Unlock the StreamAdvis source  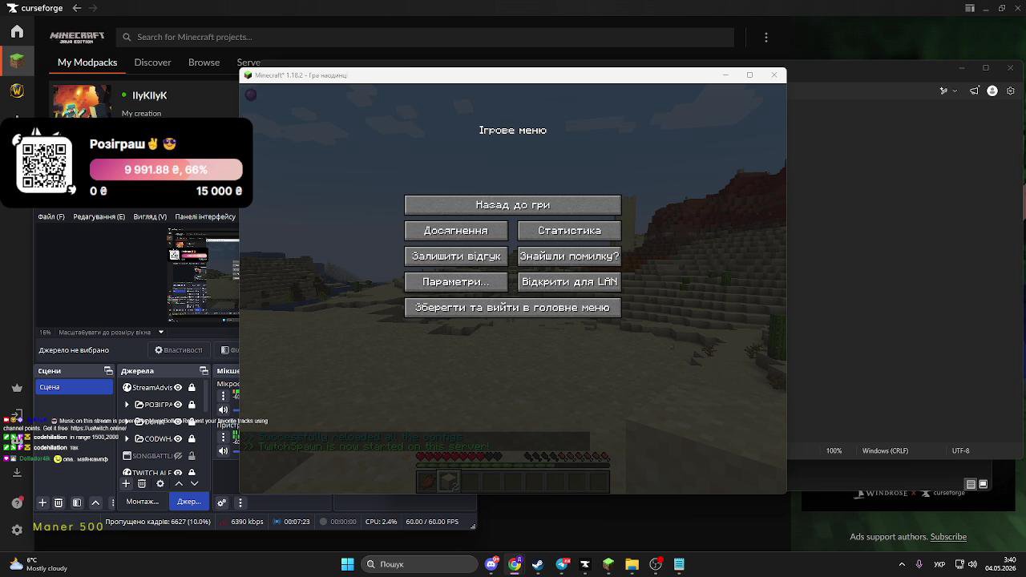(x=192, y=388)
